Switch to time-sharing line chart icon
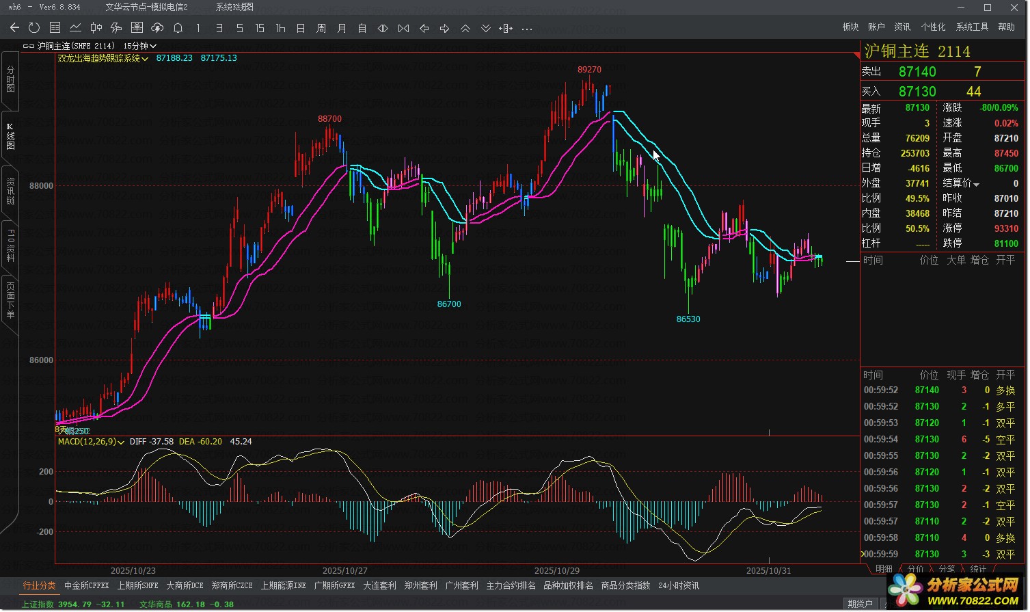Screen dimensions: 1030x612 [76, 28]
